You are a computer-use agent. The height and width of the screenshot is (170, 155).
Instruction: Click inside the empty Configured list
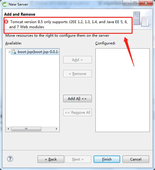[x=122, y=90]
